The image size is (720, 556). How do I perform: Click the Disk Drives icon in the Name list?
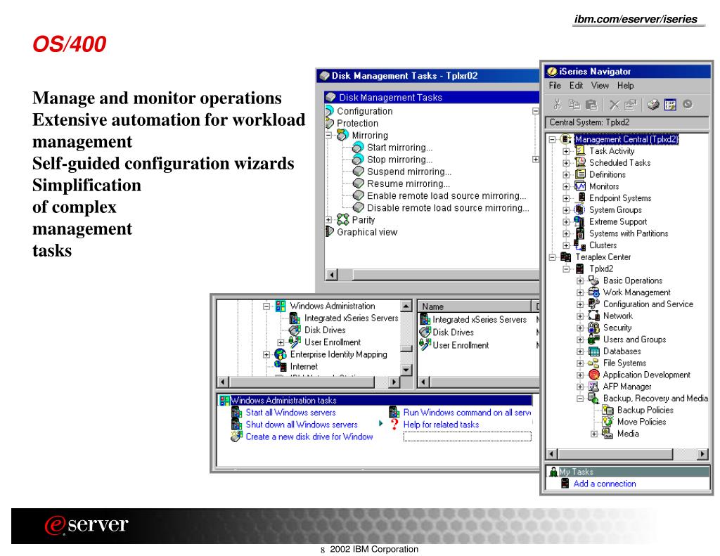coord(425,332)
